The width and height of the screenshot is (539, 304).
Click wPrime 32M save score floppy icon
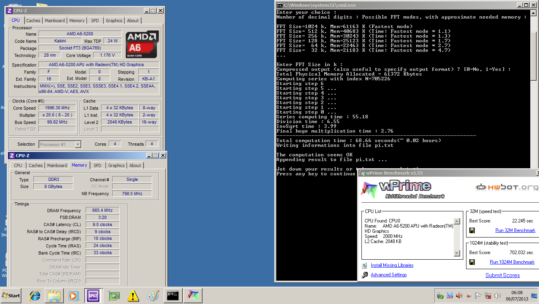point(472,230)
